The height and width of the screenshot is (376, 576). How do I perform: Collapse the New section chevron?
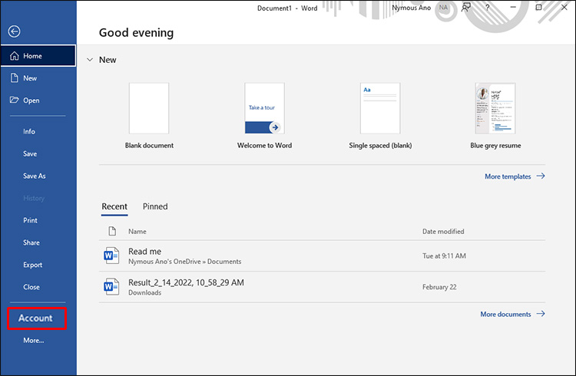(x=90, y=60)
